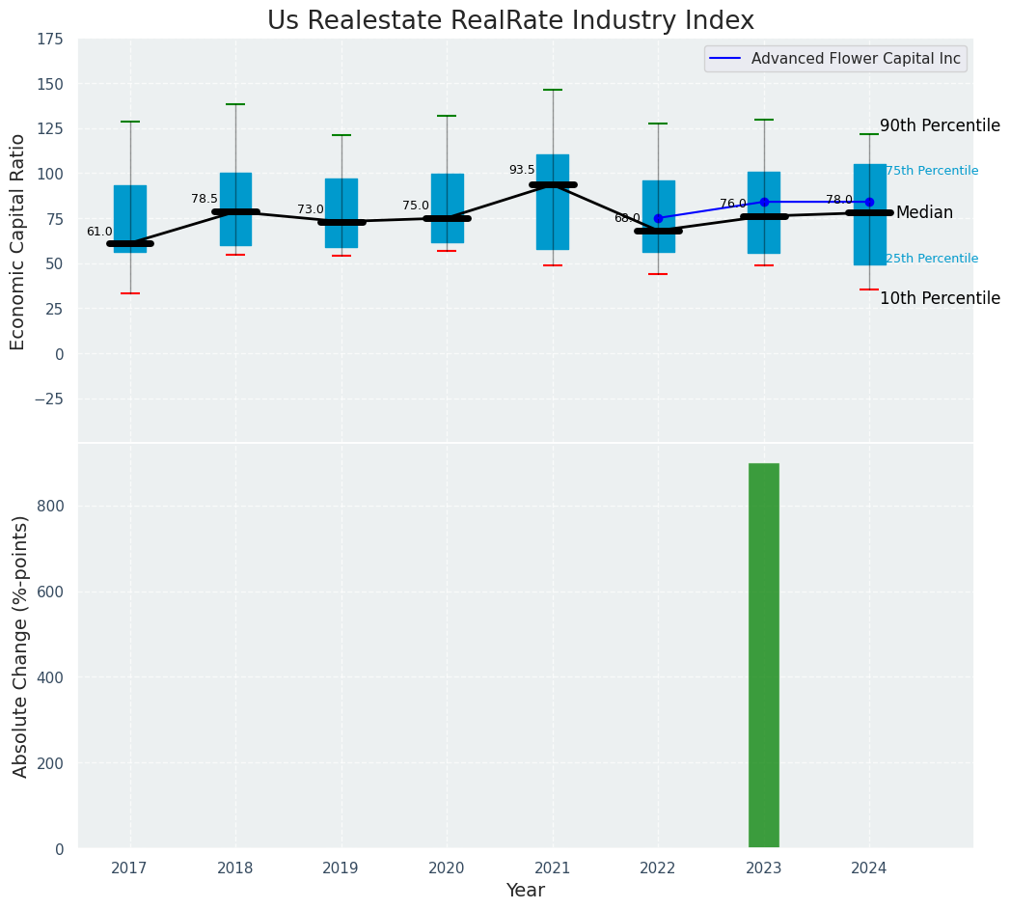1010x909 pixels.
Task: Select the Median annotation text
Action: coord(923,213)
